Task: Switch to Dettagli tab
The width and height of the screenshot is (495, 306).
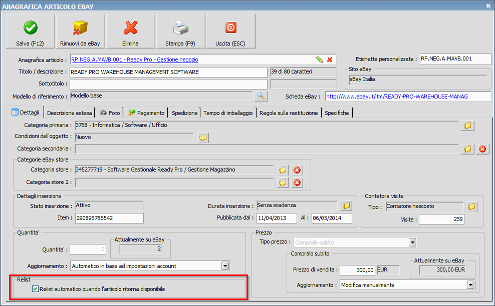Action: (25, 112)
